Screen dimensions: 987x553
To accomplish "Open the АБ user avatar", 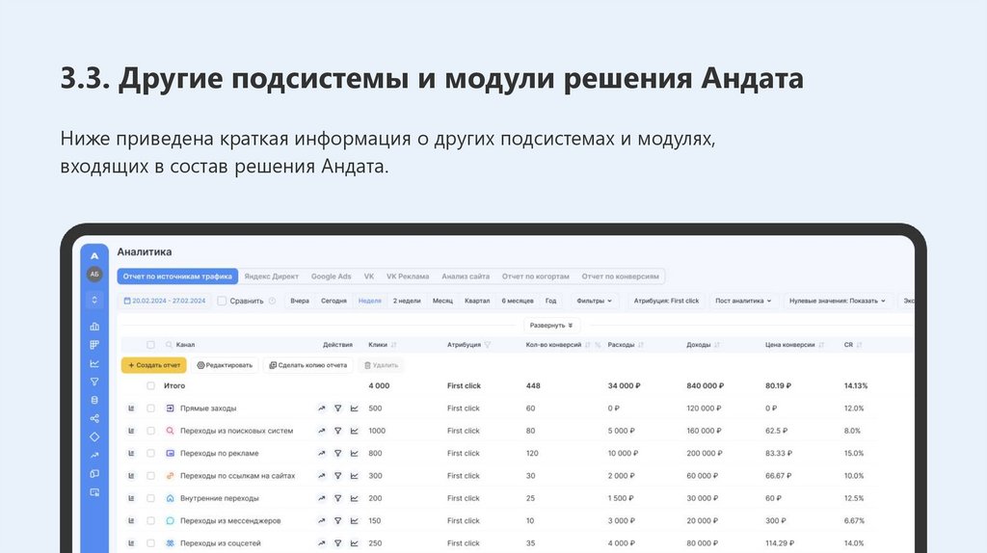I will point(94,275).
